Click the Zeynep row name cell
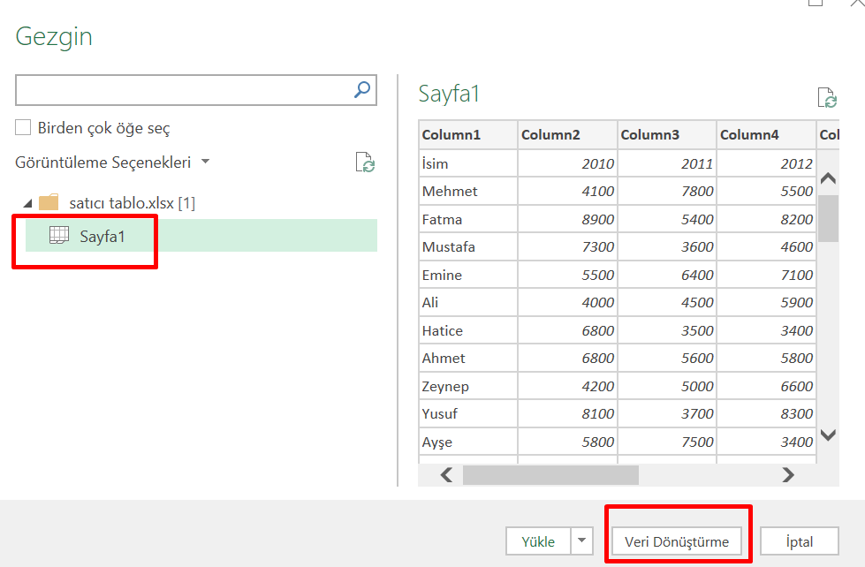Screen dimensions: 865x567 468,386
